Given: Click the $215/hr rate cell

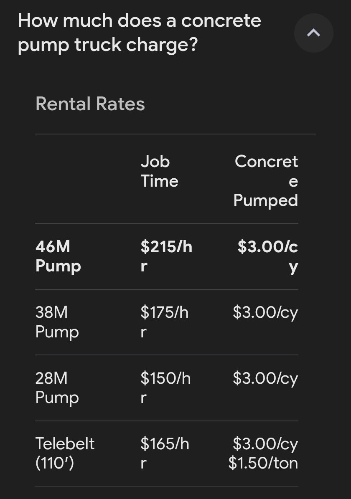Looking at the screenshot, I should click(x=166, y=256).
